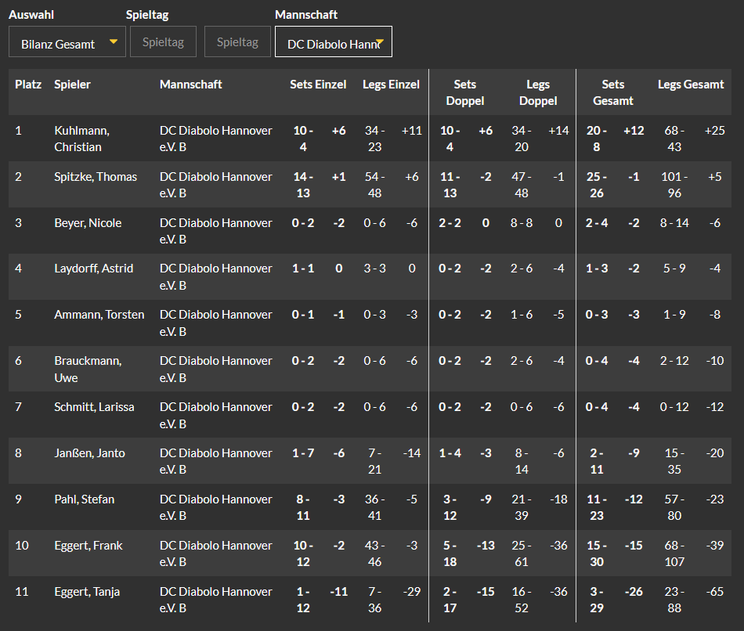This screenshot has width=744, height=631.
Task: Click Sets Einzel value 14 - 13
Action: (x=303, y=185)
